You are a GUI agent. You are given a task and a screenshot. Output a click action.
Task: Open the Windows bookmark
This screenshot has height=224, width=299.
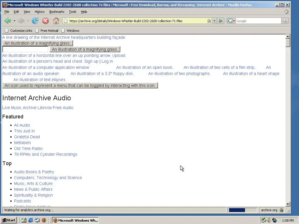(70, 30)
